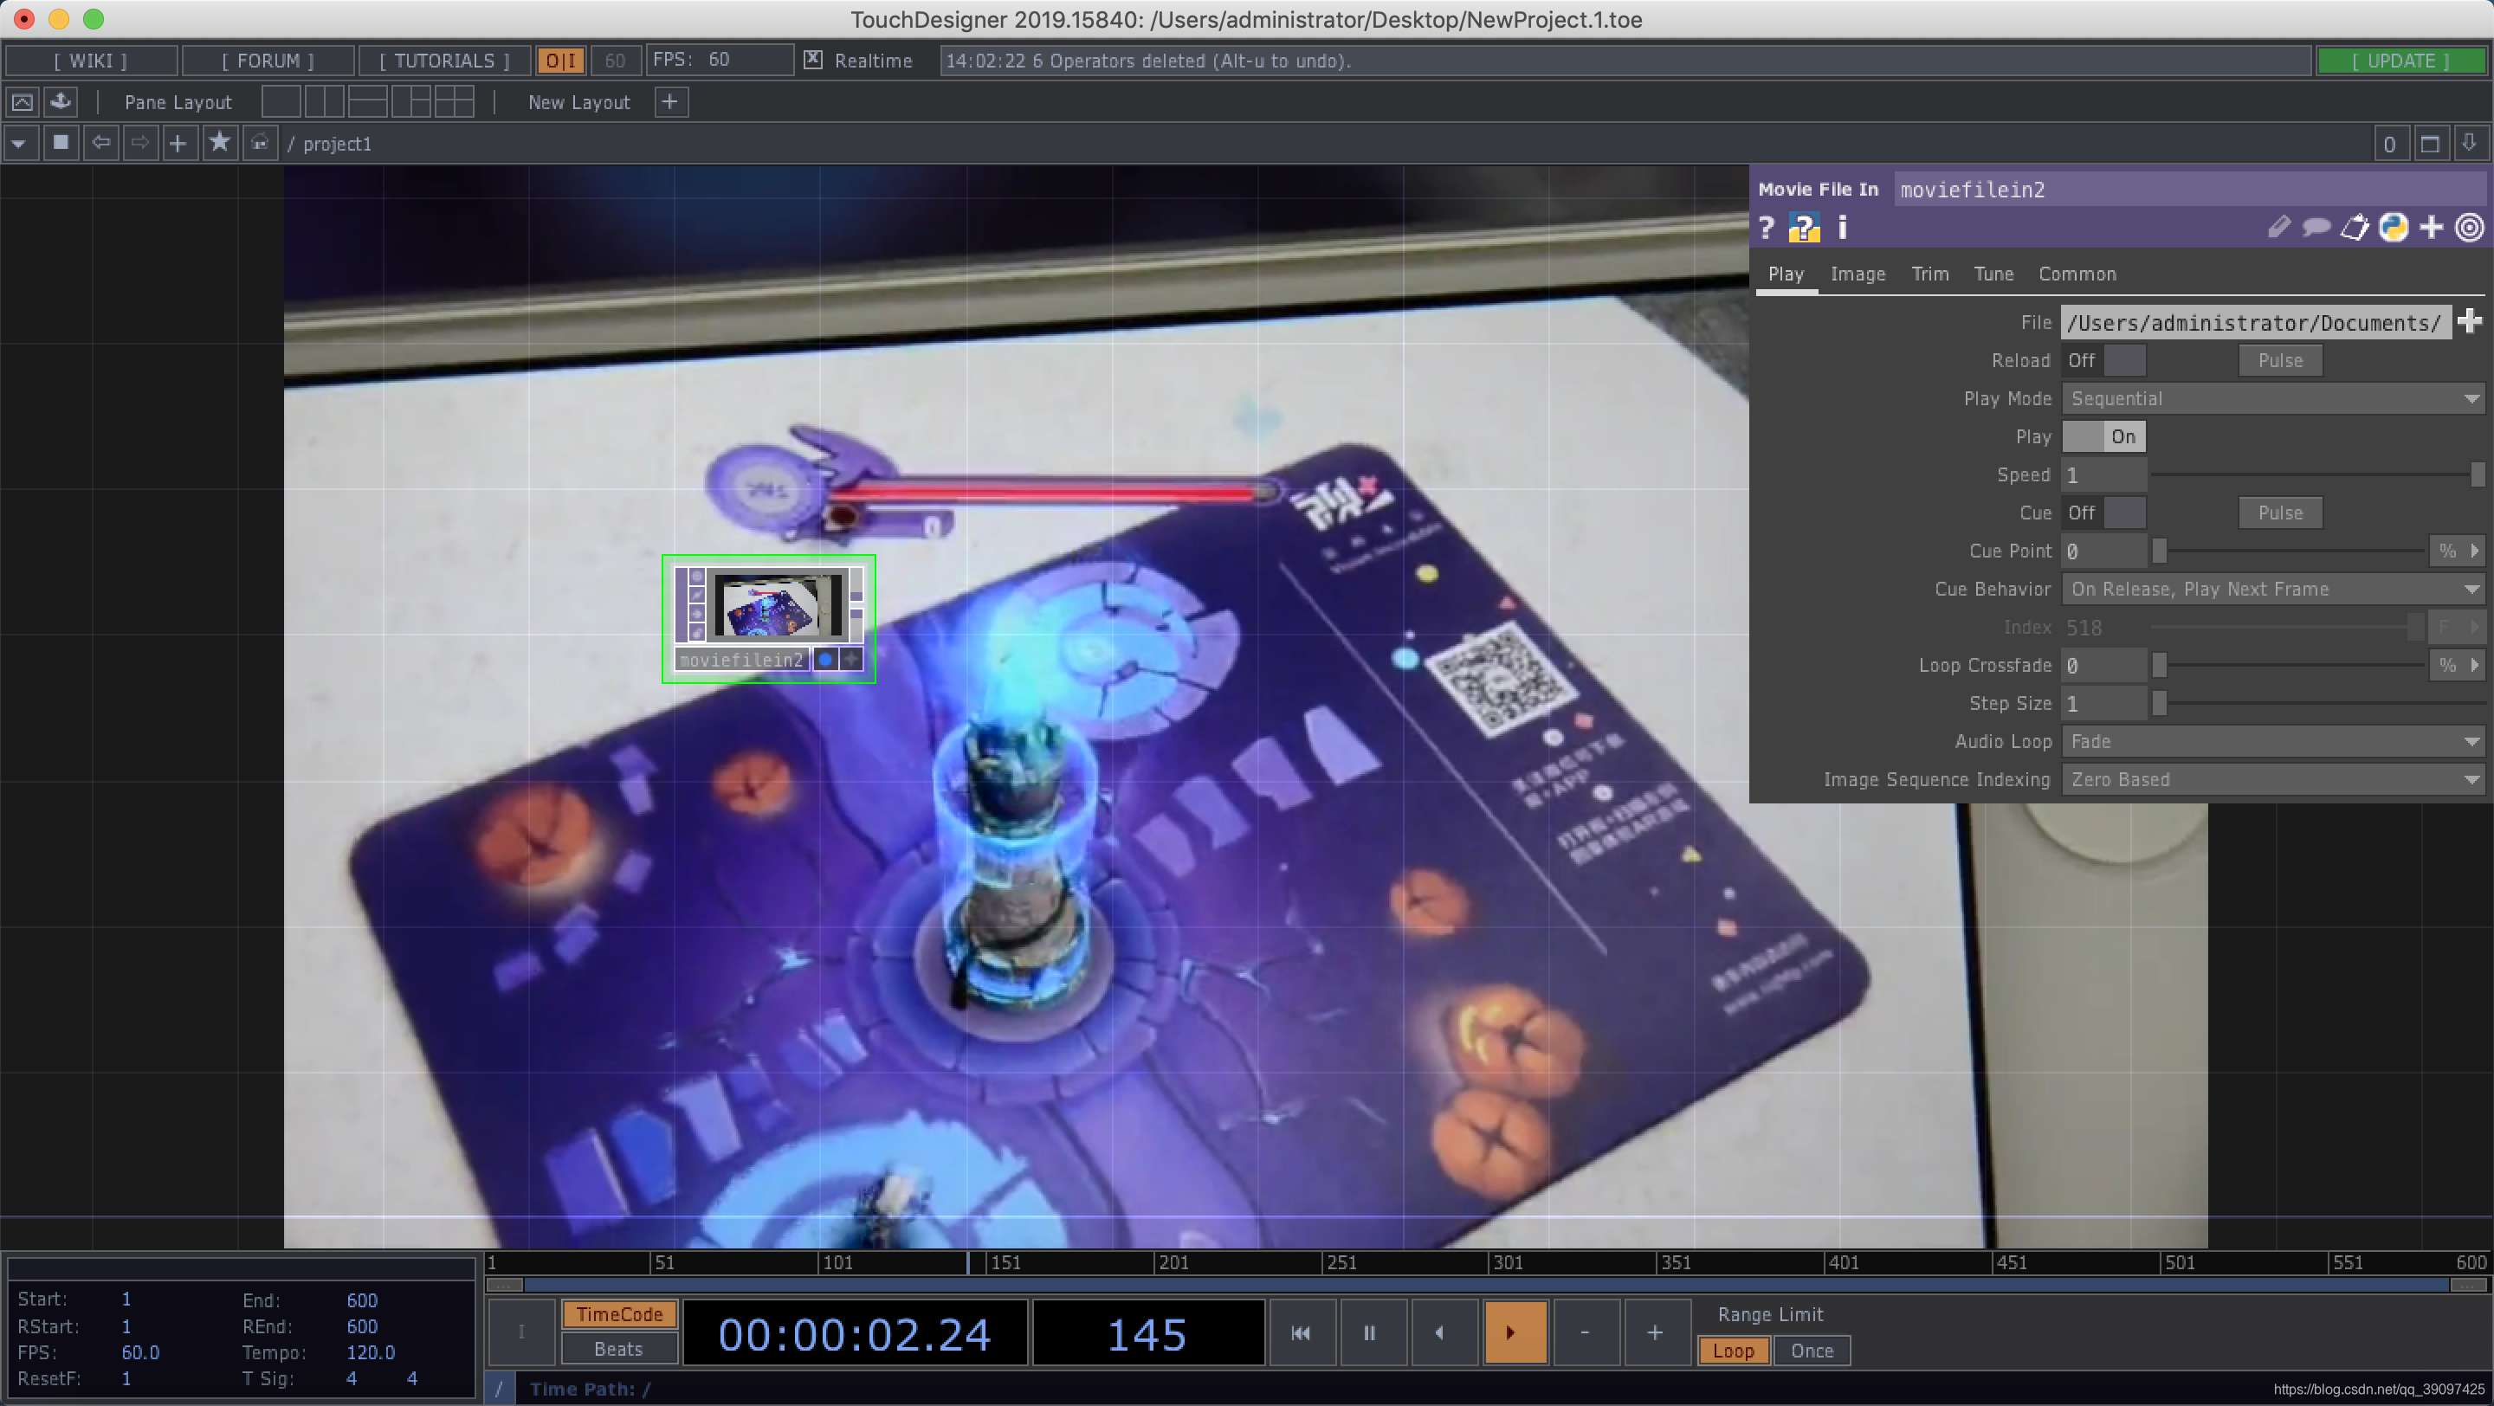This screenshot has width=2494, height=1406.
Task: Click the pencil edit icon in parameter header
Action: (2279, 228)
